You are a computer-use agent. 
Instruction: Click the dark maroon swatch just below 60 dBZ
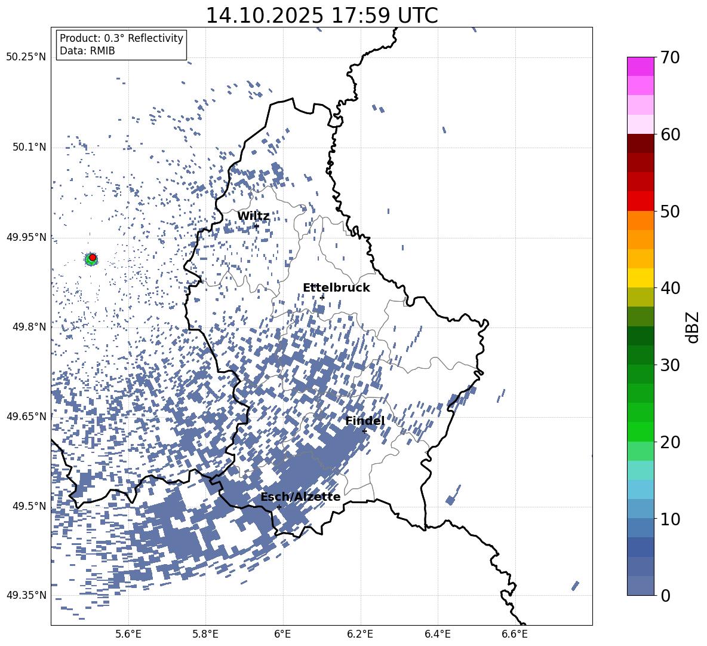pos(641,144)
